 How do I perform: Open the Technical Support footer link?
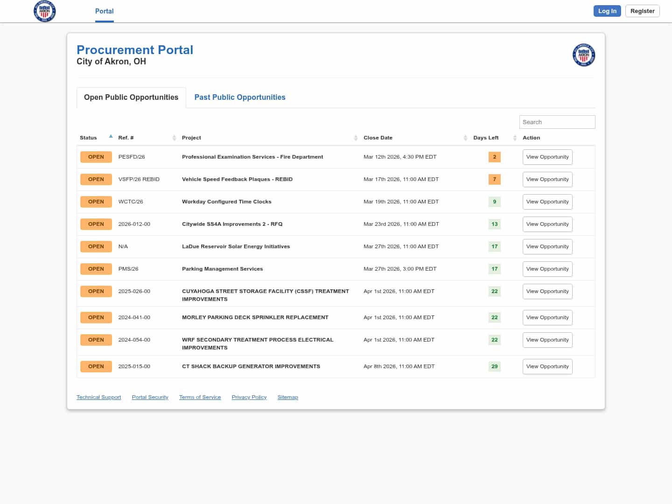98,397
